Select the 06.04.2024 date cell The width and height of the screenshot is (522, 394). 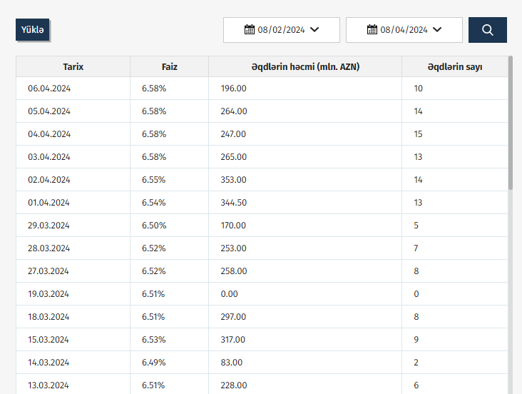click(x=49, y=89)
